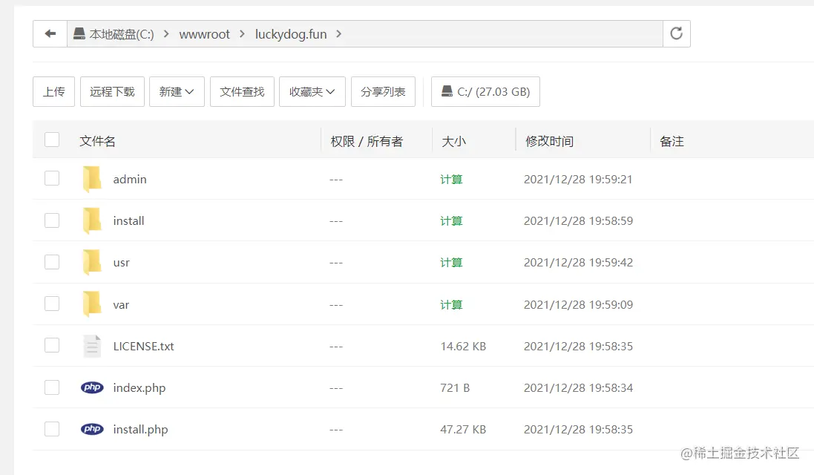Open the install folder icon
Image resolution: width=814 pixels, height=475 pixels.
point(92,220)
